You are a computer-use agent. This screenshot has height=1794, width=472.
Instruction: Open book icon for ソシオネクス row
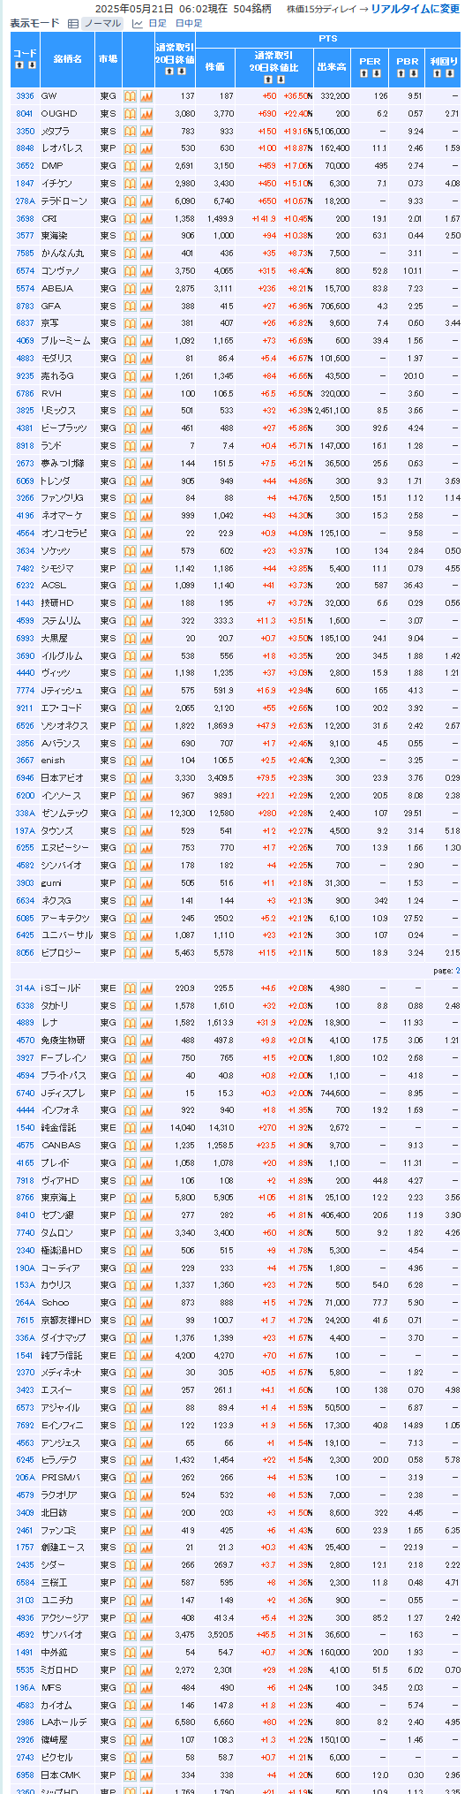[x=130, y=725]
